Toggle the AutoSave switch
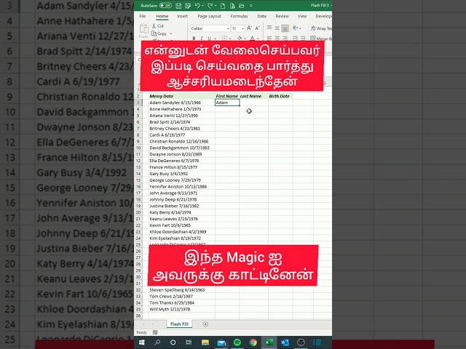 pyautogui.click(x=165, y=5)
